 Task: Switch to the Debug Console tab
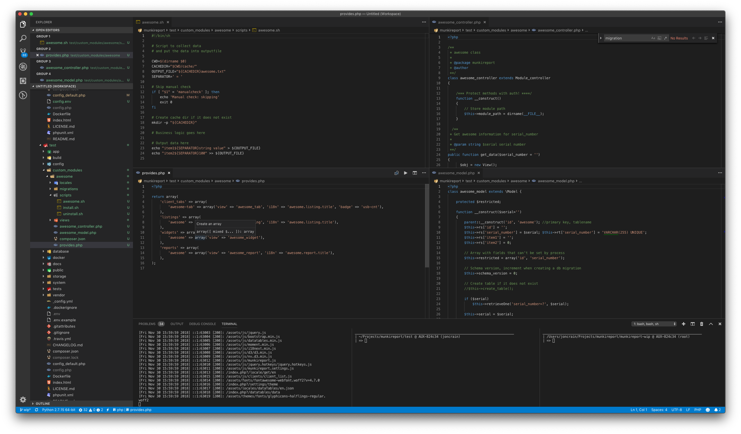click(202, 324)
